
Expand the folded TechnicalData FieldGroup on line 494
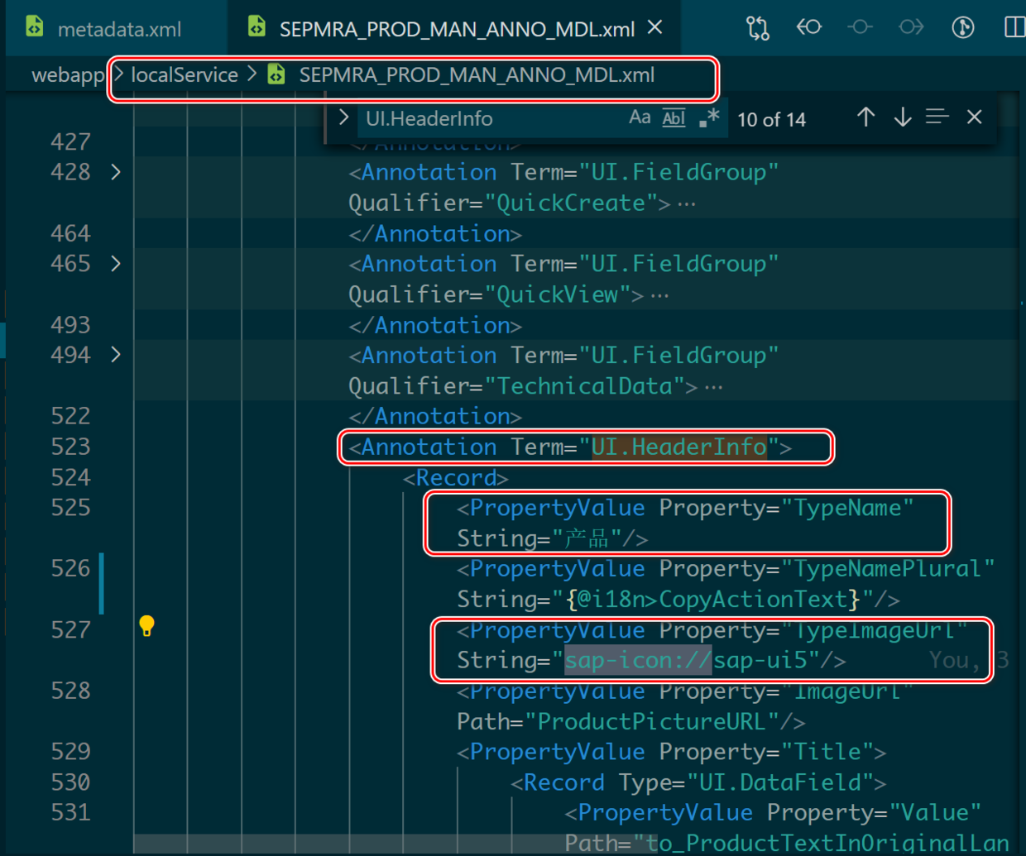[x=116, y=355]
